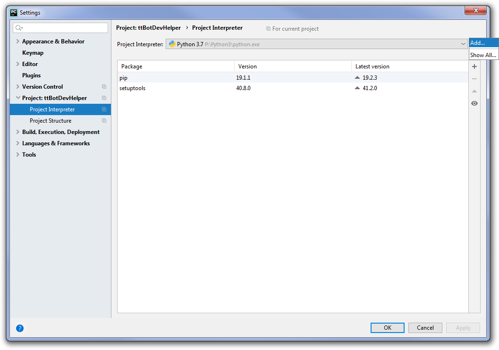Viewport: 499px width, 350px height.
Task: Click the setuptools version 40.8.0 cell
Action: point(243,88)
